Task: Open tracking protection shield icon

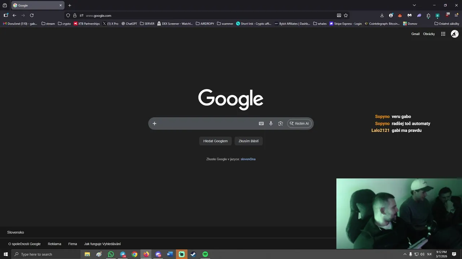Action: [68, 15]
